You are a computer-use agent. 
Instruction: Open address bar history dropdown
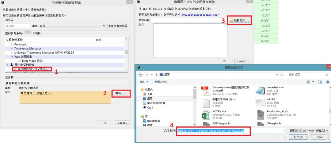[x=277, y=75]
